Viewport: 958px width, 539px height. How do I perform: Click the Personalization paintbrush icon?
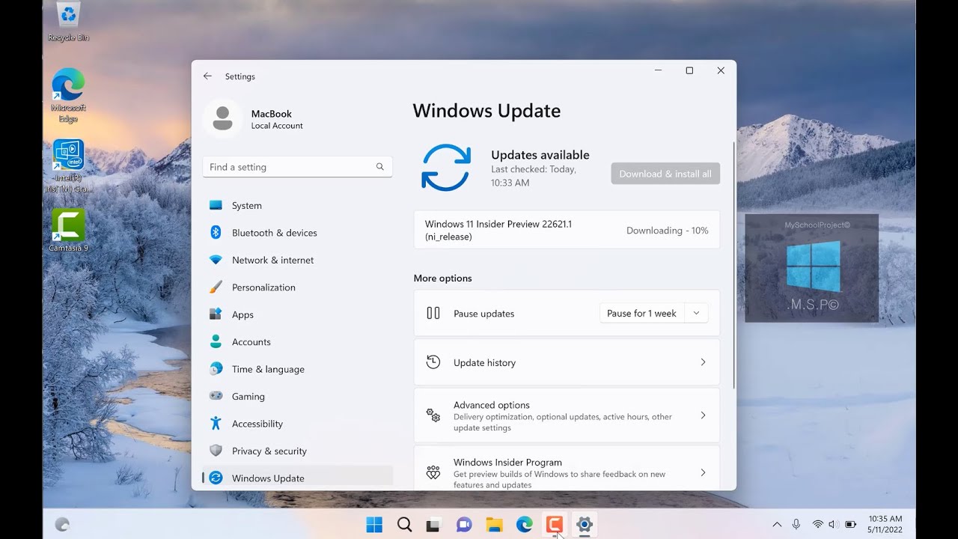pos(216,287)
